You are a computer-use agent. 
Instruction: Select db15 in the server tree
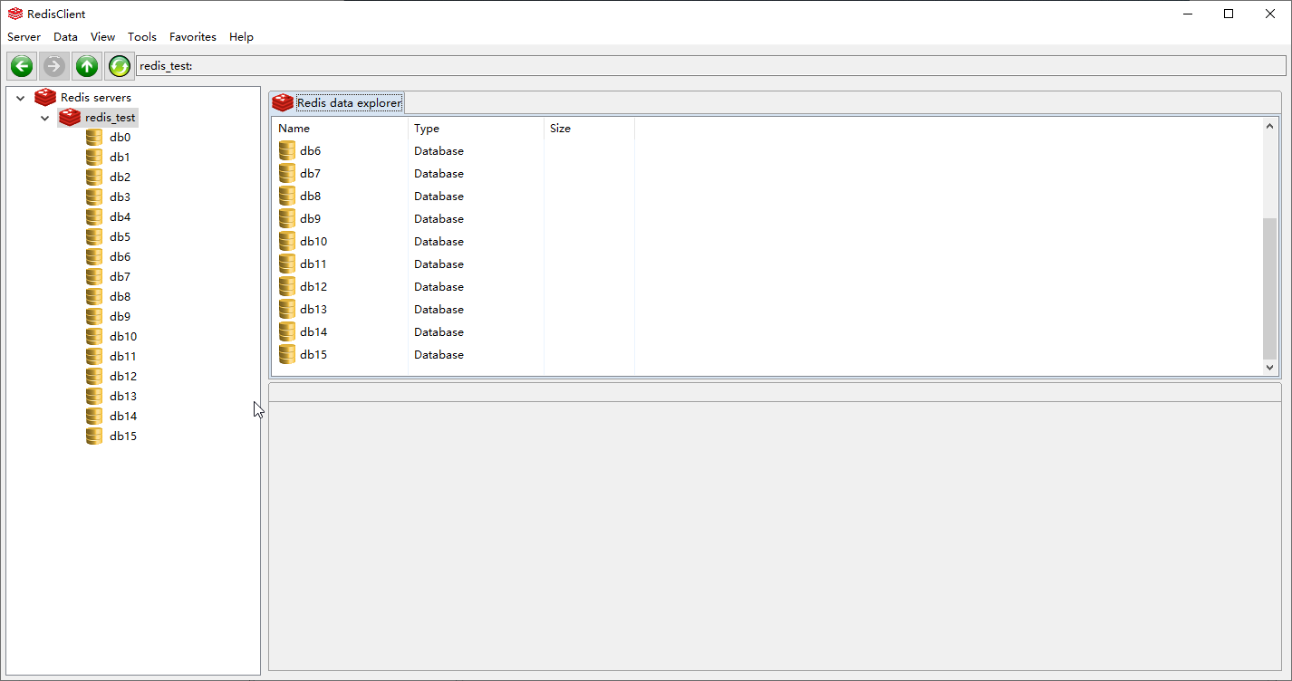(122, 436)
